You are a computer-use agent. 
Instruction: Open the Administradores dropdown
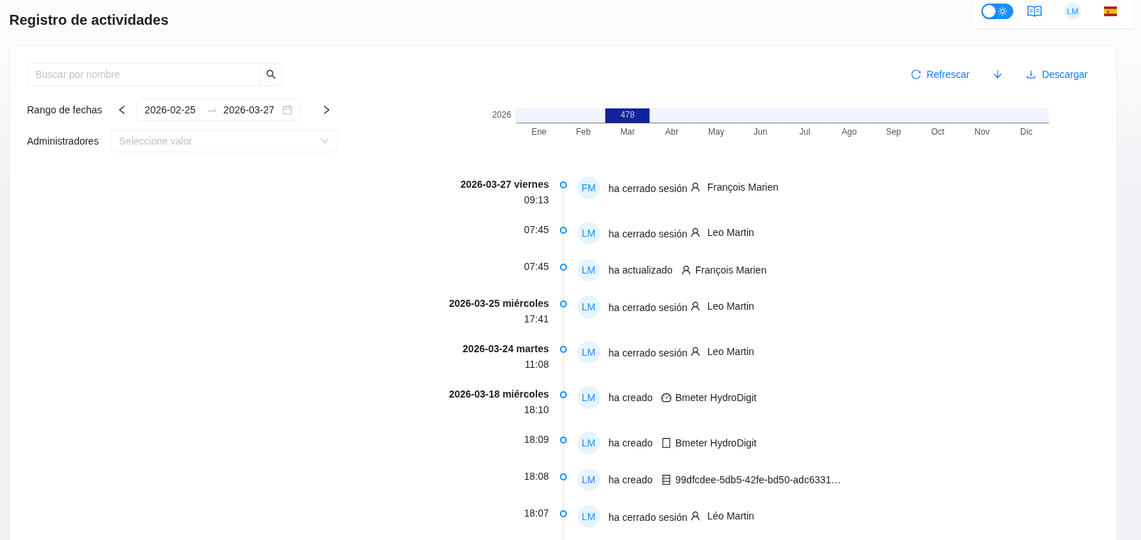(224, 141)
